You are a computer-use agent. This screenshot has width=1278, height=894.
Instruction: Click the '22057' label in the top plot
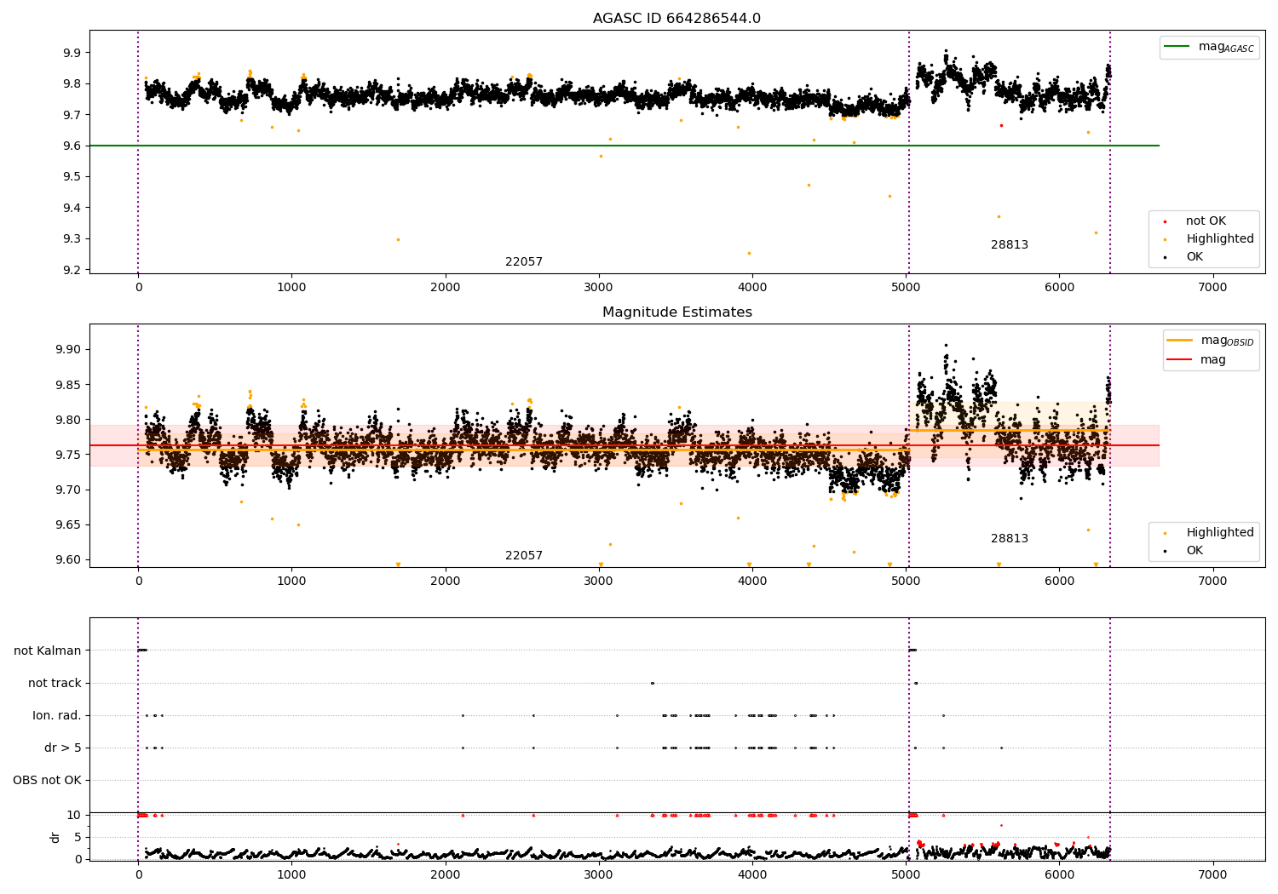[x=524, y=262]
